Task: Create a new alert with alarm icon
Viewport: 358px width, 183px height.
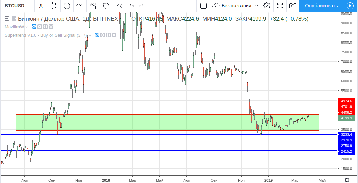Action: [106, 6]
